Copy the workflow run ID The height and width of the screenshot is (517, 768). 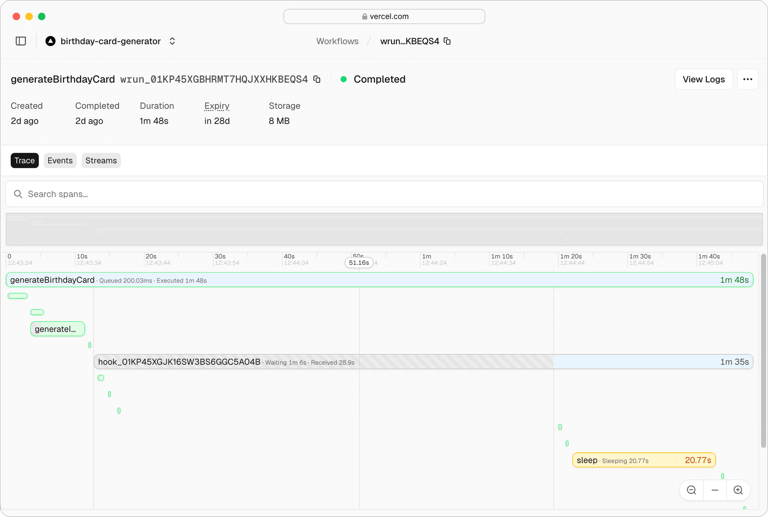click(316, 79)
